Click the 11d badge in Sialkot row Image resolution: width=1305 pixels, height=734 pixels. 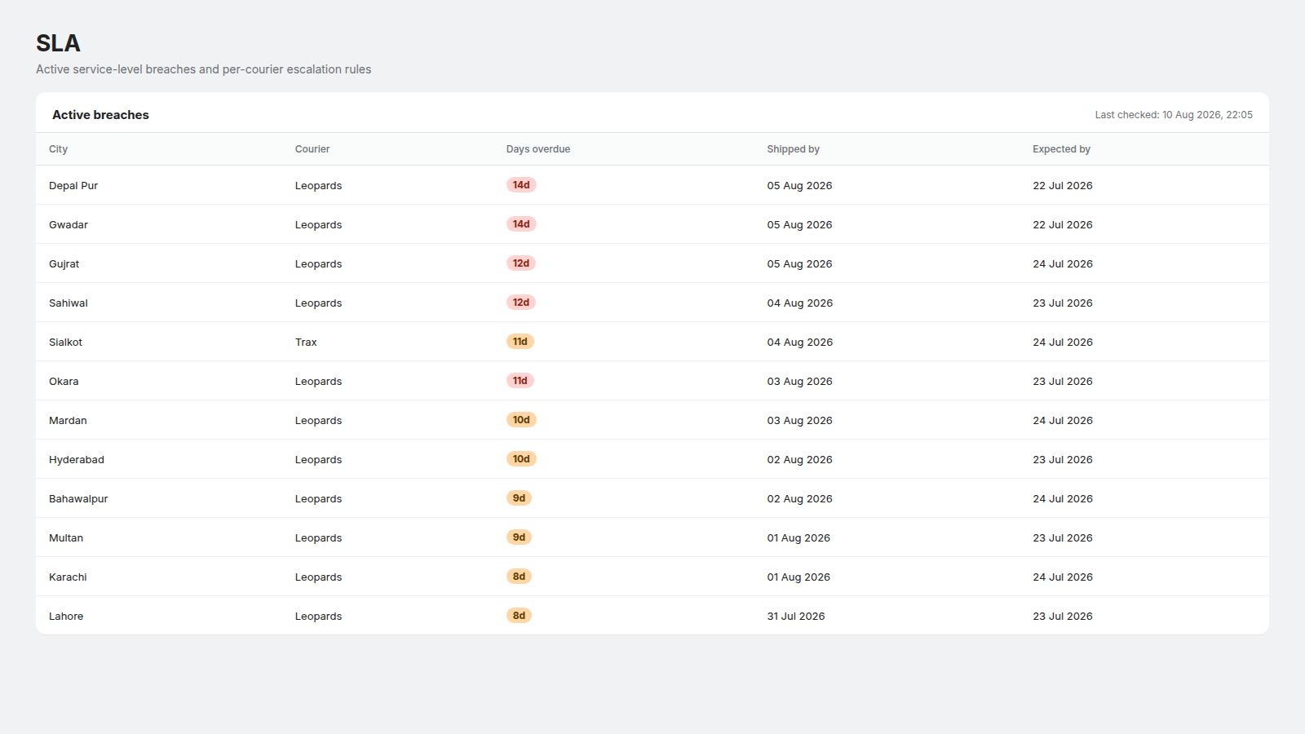520,342
